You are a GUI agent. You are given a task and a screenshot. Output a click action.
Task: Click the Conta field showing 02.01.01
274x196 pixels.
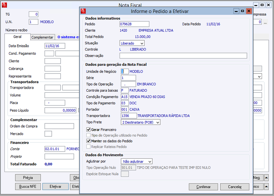point(55,149)
